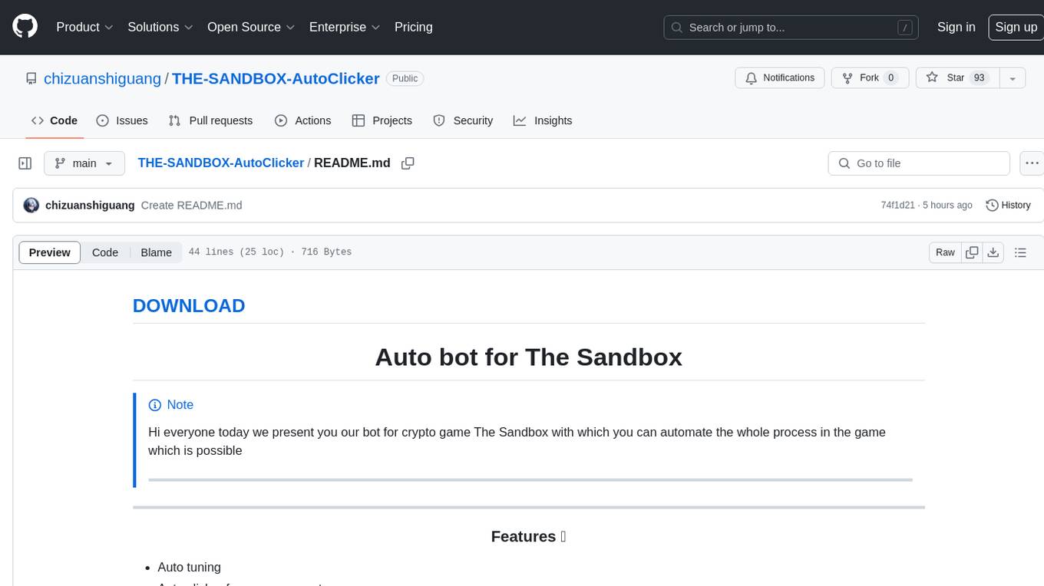Viewport: 1044px width, 586px height.
Task: Focus the Go to file field
Action: click(919, 163)
